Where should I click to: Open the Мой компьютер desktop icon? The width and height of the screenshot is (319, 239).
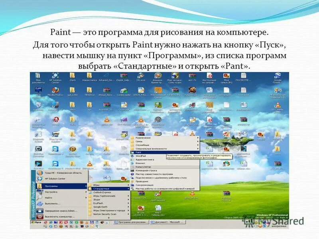point(38,93)
